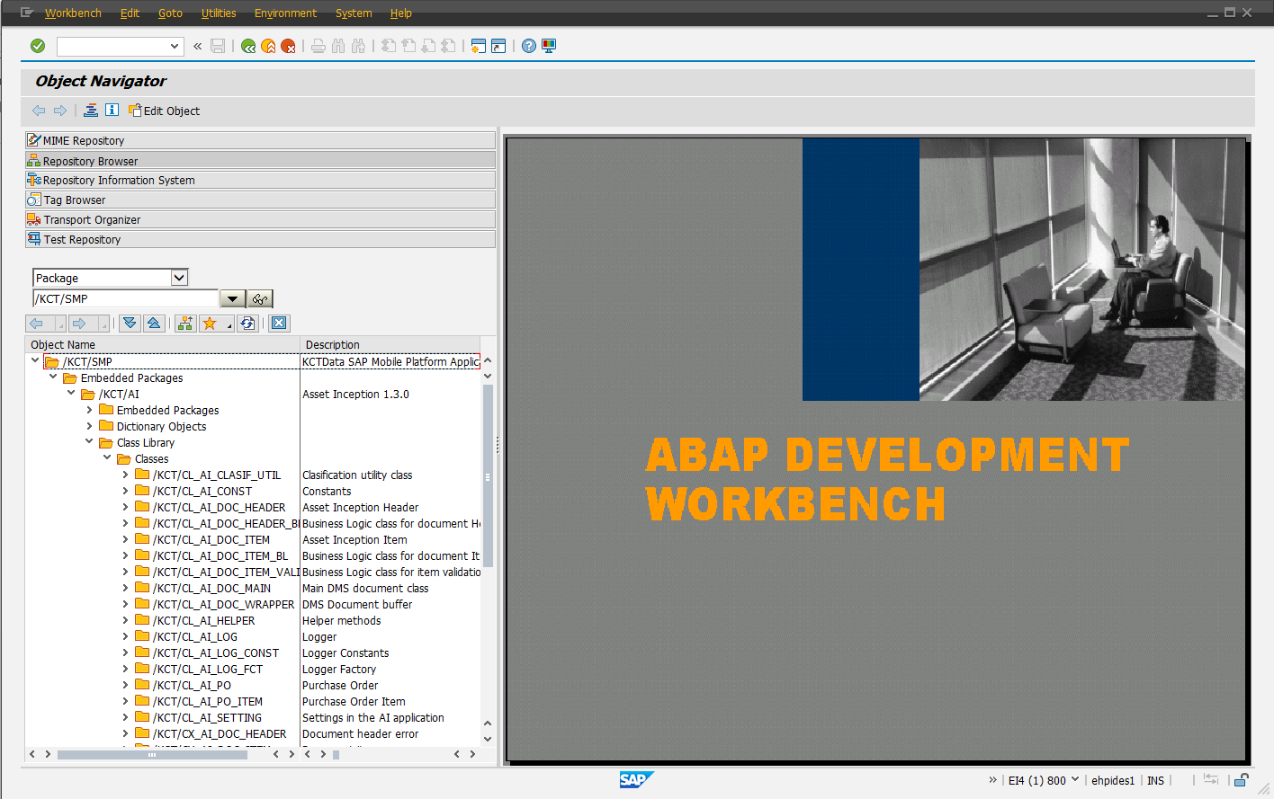Open Repository Information System
The width and height of the screenshot is (1274, 799).
pyautogui.click(x=260, y=180)
